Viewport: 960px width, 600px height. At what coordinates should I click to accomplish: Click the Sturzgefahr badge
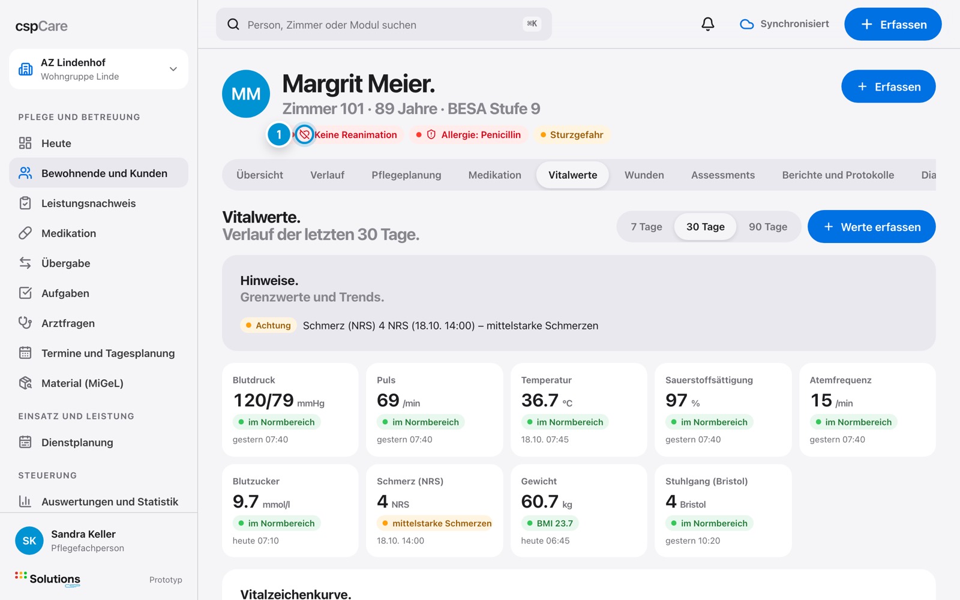click(572, 134)
